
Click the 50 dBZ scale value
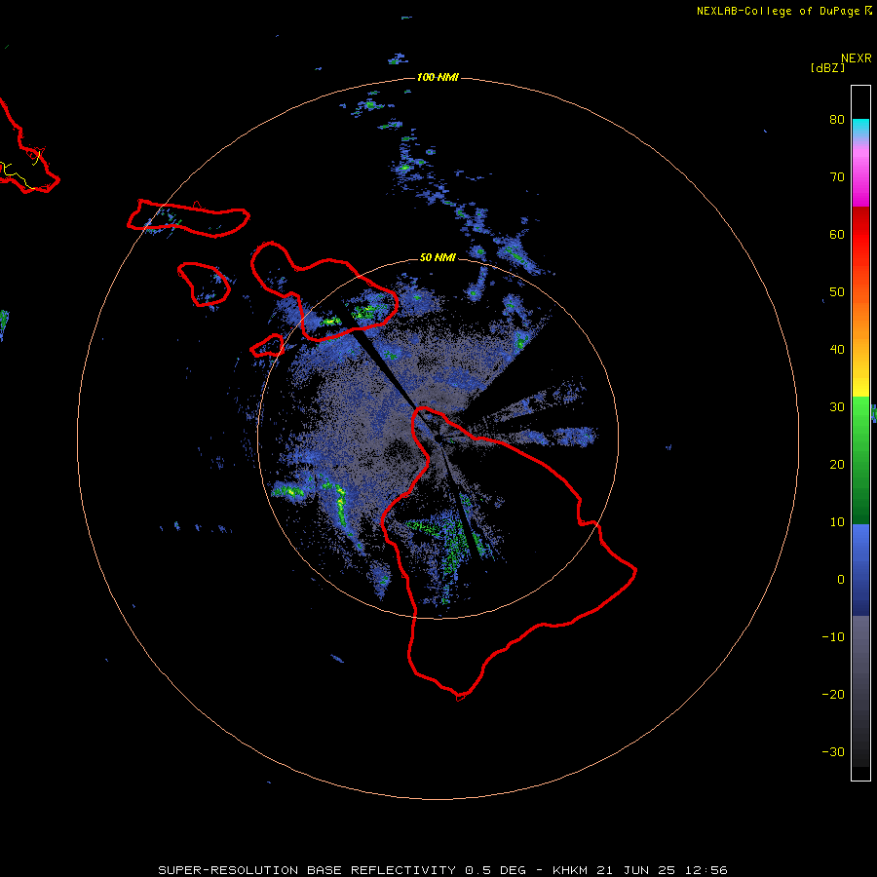point(837,292)
